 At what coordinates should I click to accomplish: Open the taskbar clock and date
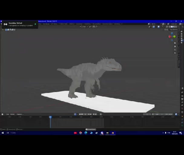click(x=175, y=133)
